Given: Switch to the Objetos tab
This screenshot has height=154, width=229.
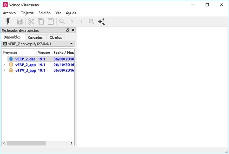Looking at the screenshot, I should (55, 37).
